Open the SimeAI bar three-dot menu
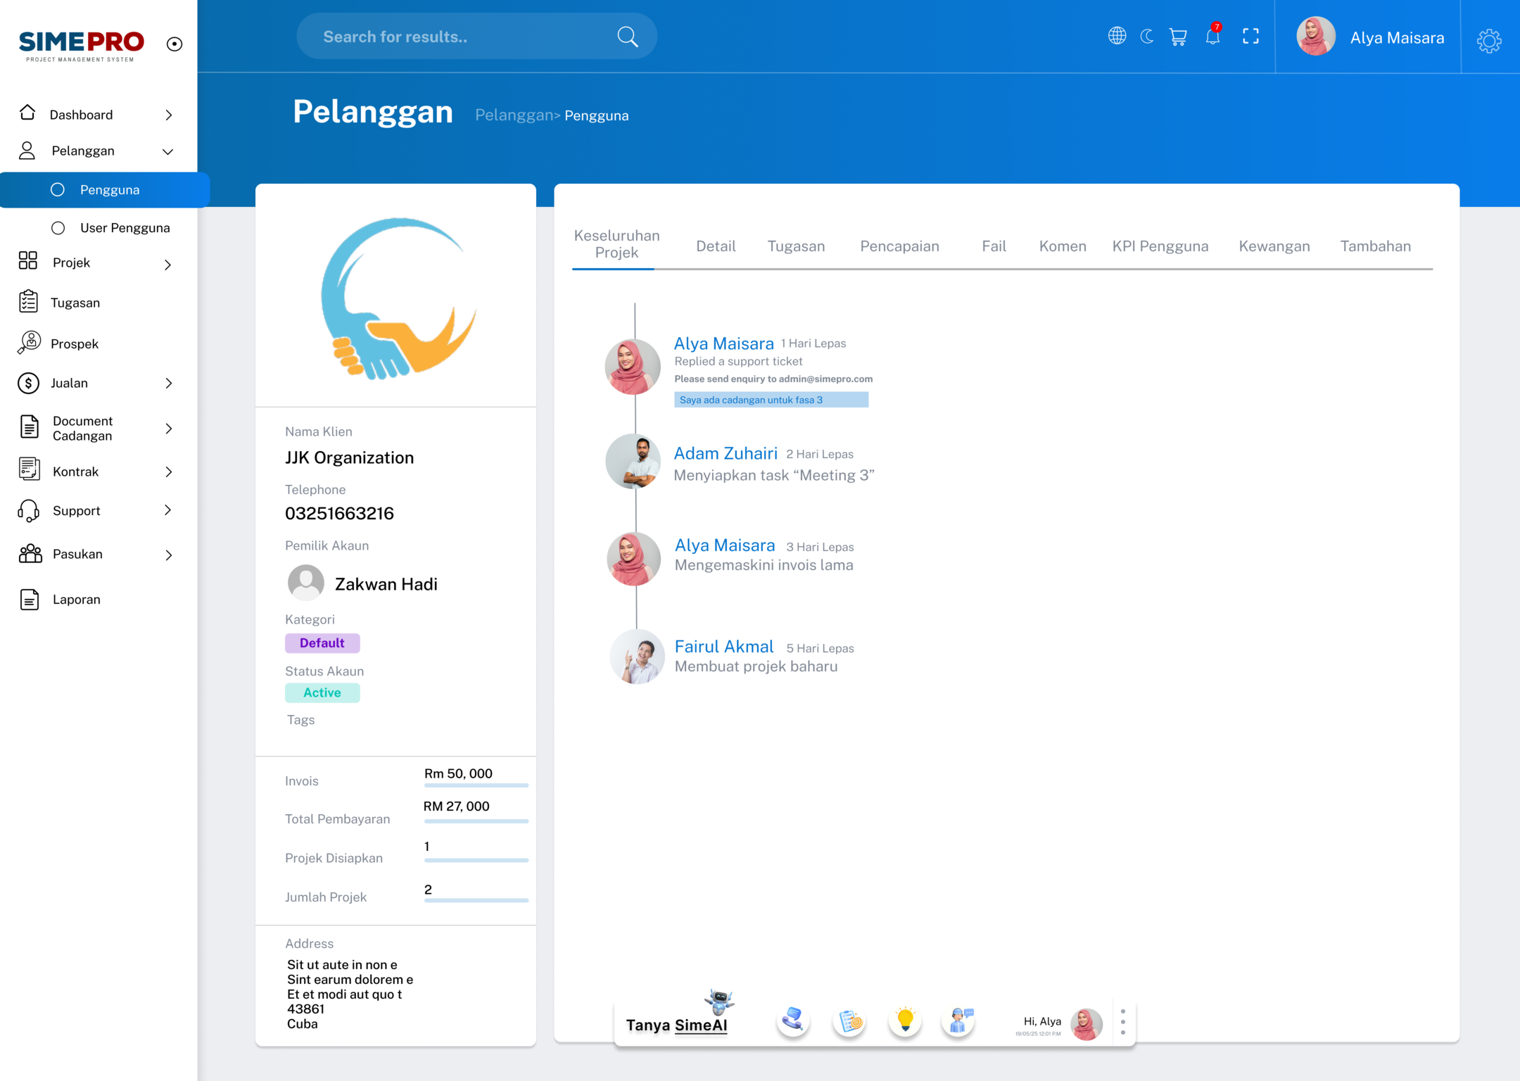 click(x=1123, y=1023)
